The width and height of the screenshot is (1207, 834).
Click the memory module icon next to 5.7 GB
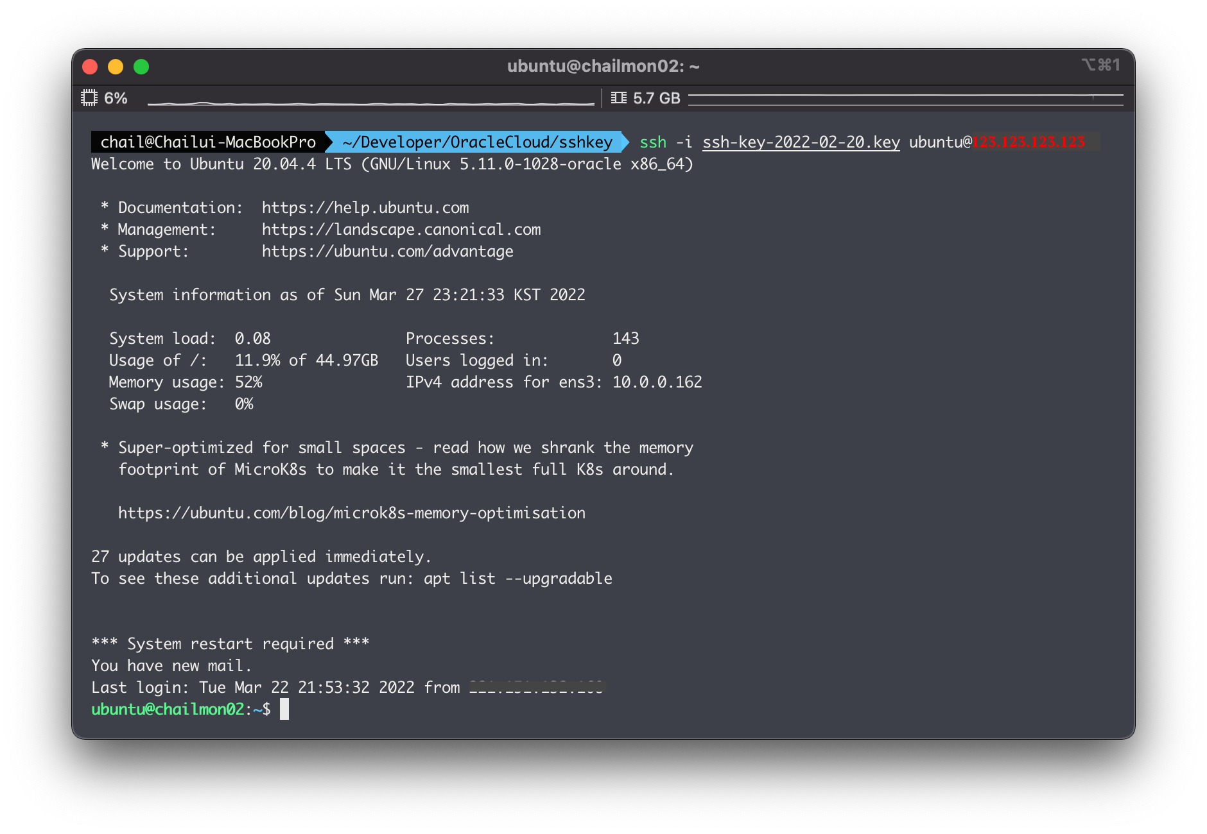(620, 98)
